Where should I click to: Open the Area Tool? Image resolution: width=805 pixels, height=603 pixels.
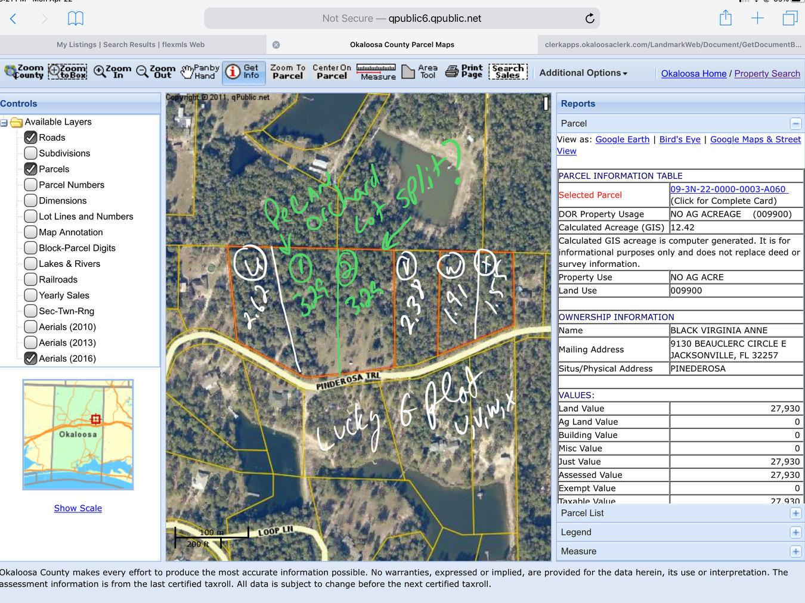pos(420,72)
